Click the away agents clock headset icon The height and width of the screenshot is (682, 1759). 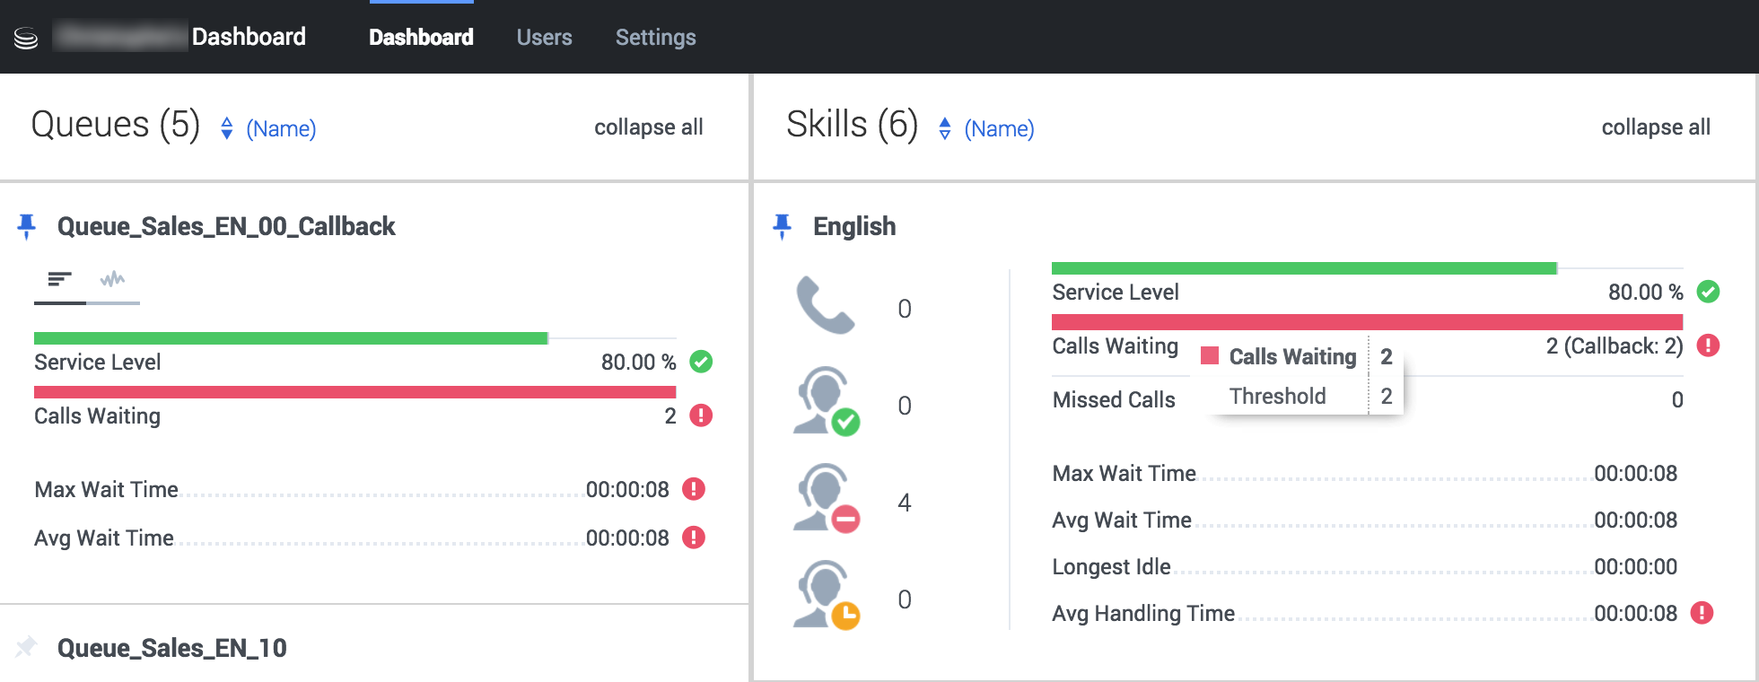click(826, 595)
